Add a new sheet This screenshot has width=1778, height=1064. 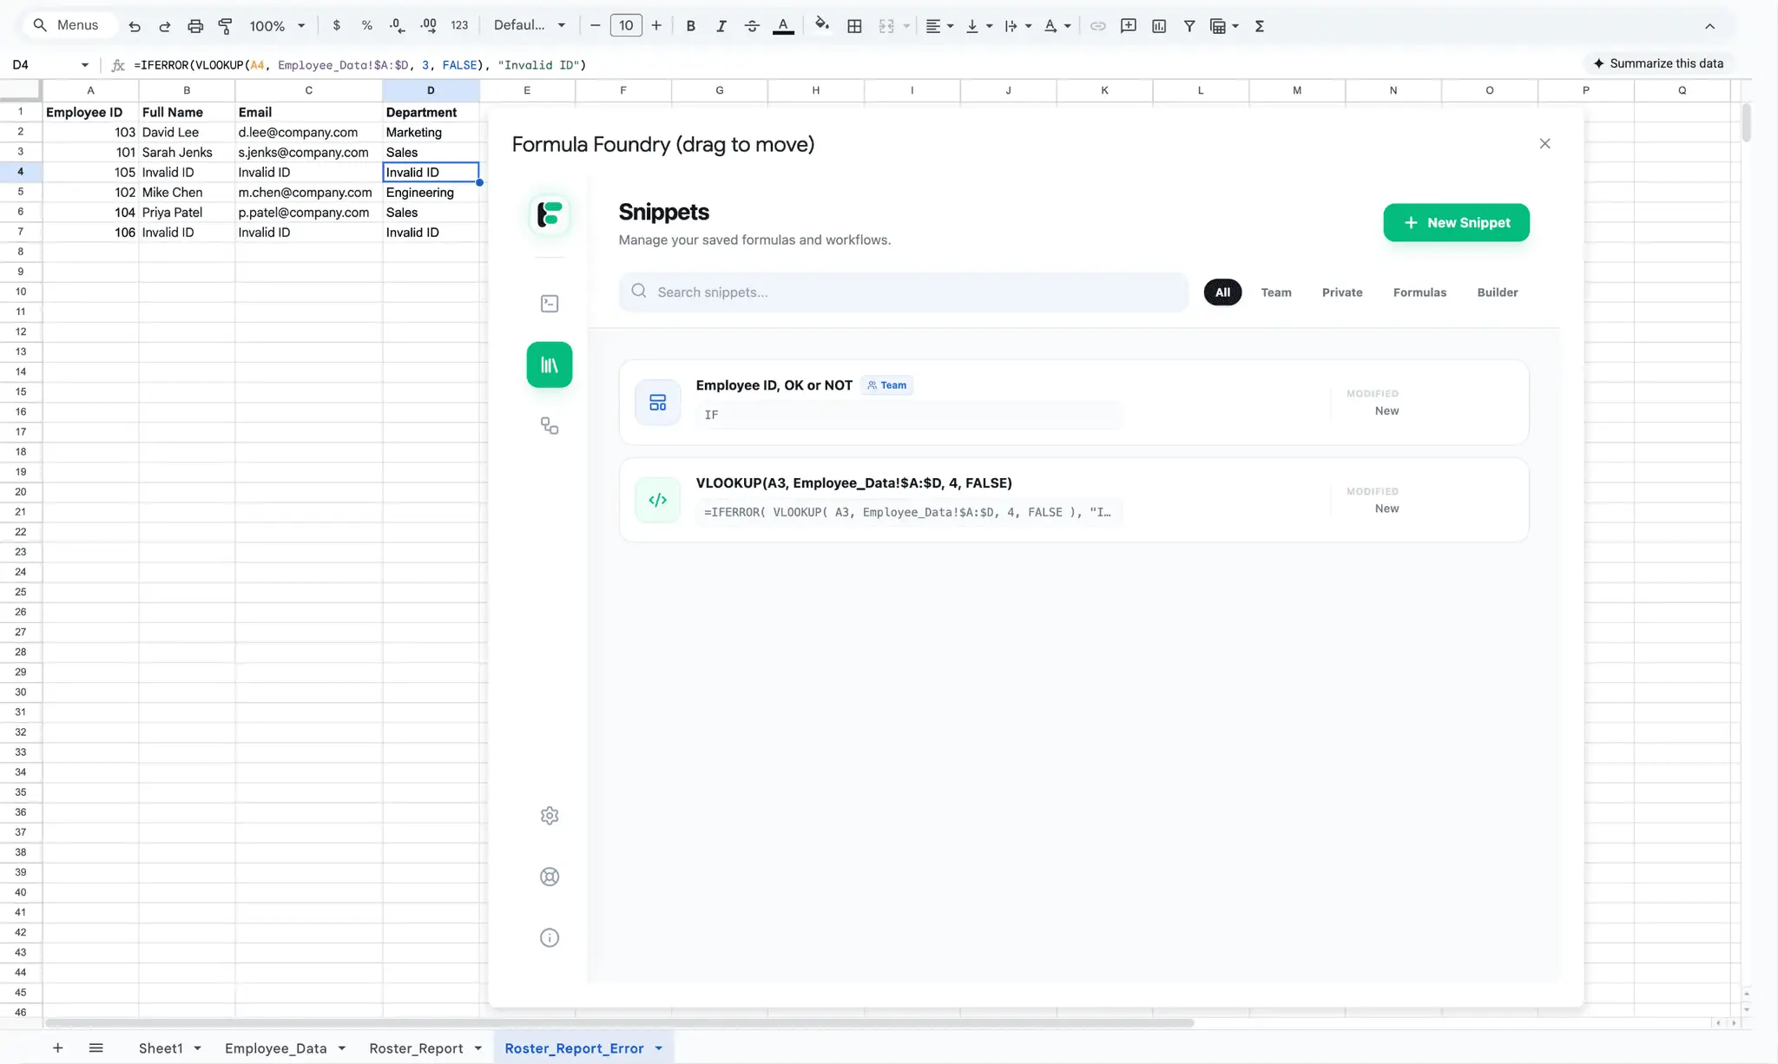click(x=57, y=1048)
